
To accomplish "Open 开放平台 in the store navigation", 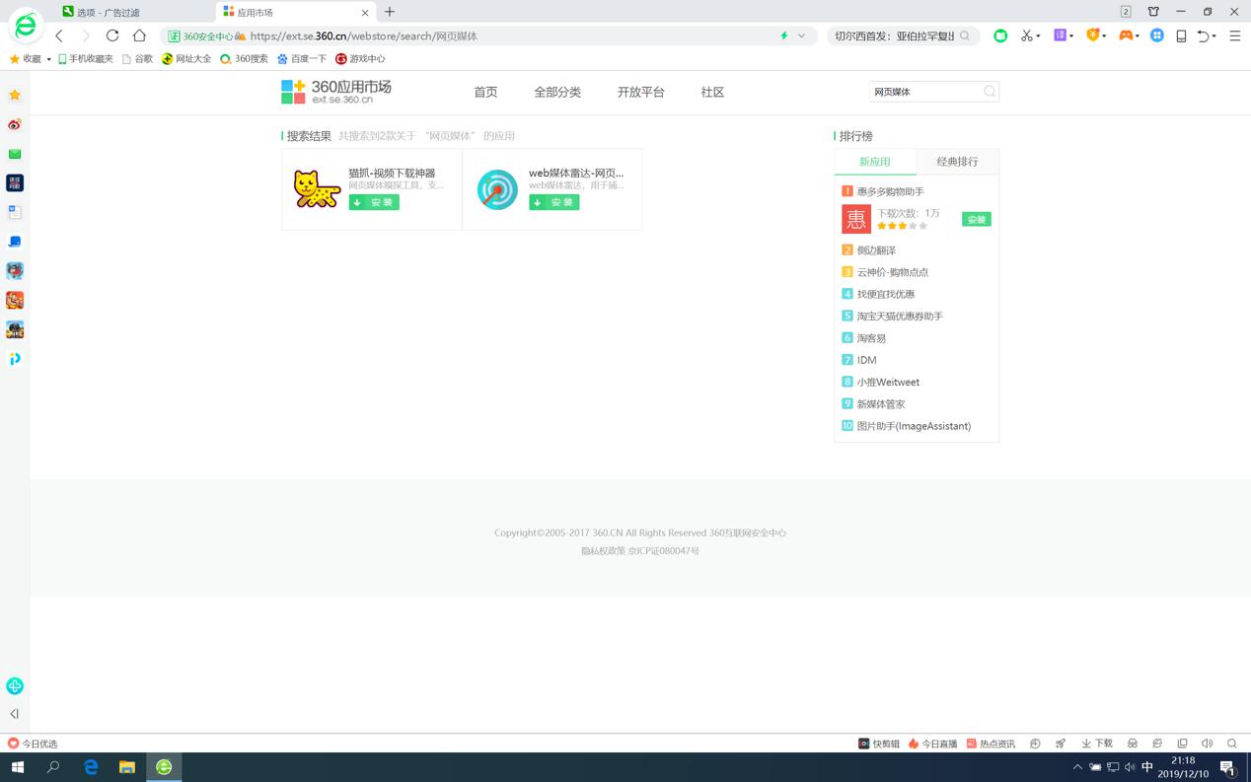I will tap(641, 92).
